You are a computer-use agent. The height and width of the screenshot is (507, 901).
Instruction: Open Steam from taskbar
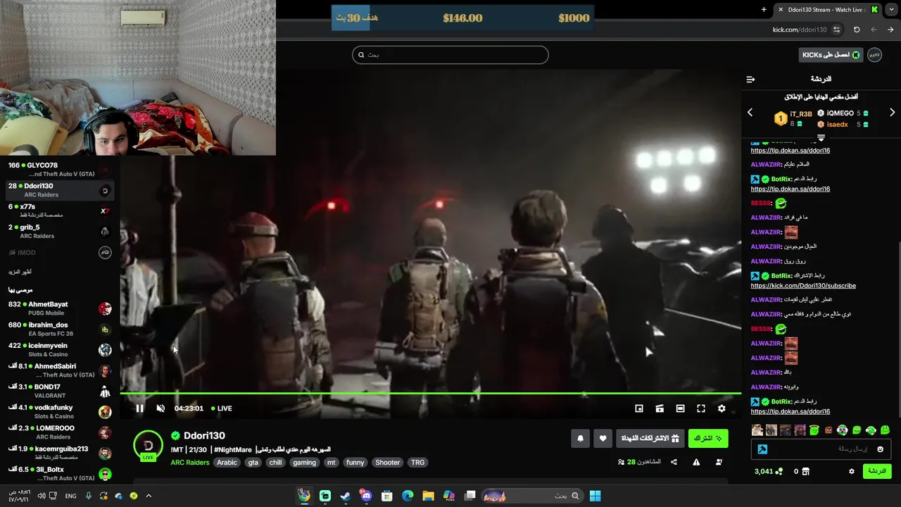[346, 496]
